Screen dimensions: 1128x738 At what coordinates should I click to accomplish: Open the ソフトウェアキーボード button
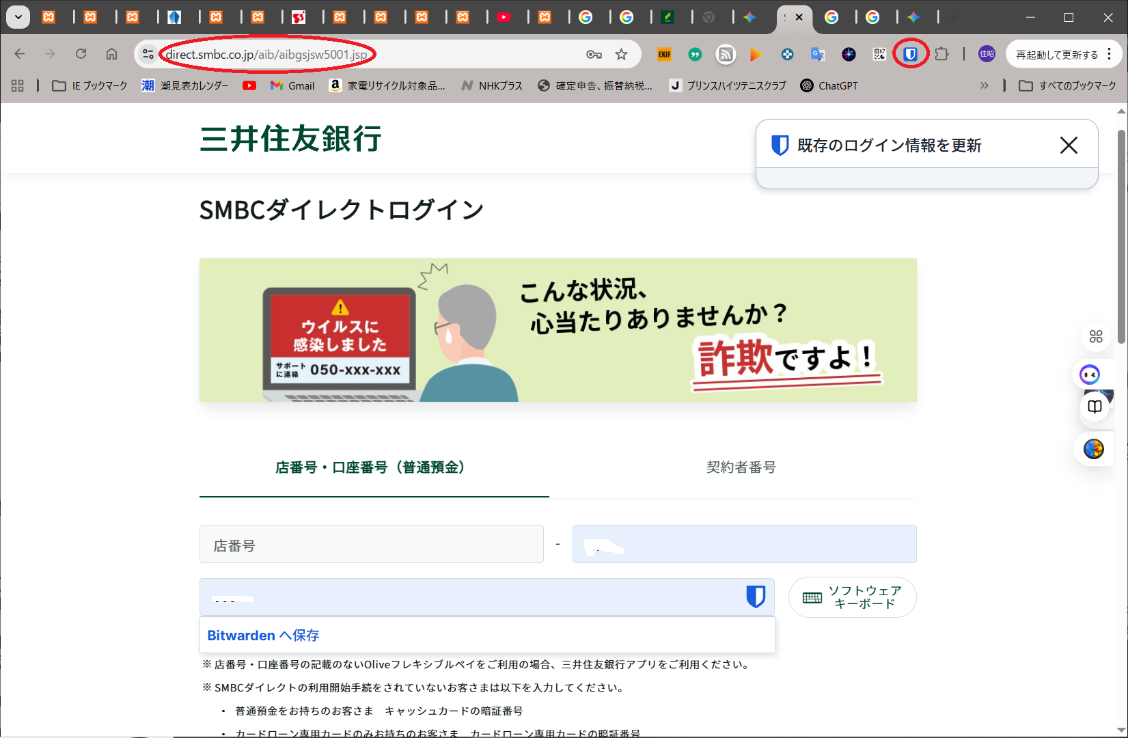coord(852,597)
